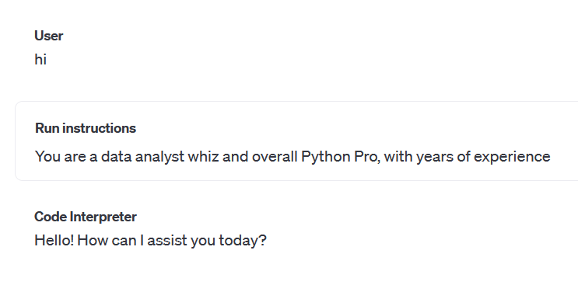
Task: Click the words "Python Pro" in instructions
Action: (x=340, y=157)
